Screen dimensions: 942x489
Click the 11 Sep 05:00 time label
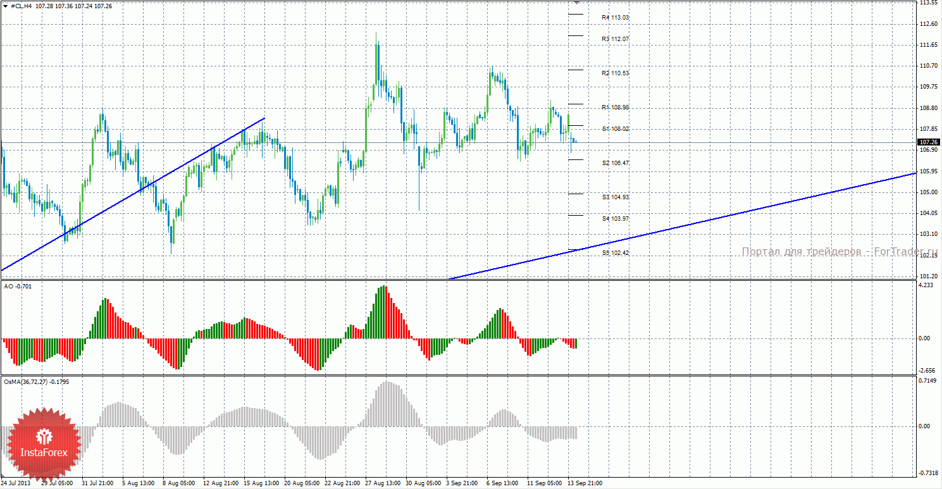pos(544,484)
